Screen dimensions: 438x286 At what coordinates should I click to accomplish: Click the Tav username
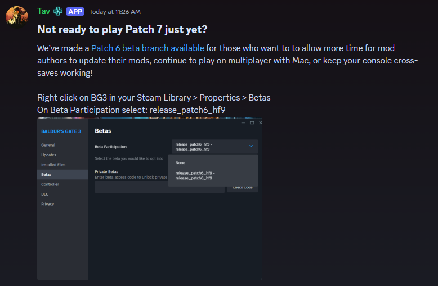click(43, 11)
